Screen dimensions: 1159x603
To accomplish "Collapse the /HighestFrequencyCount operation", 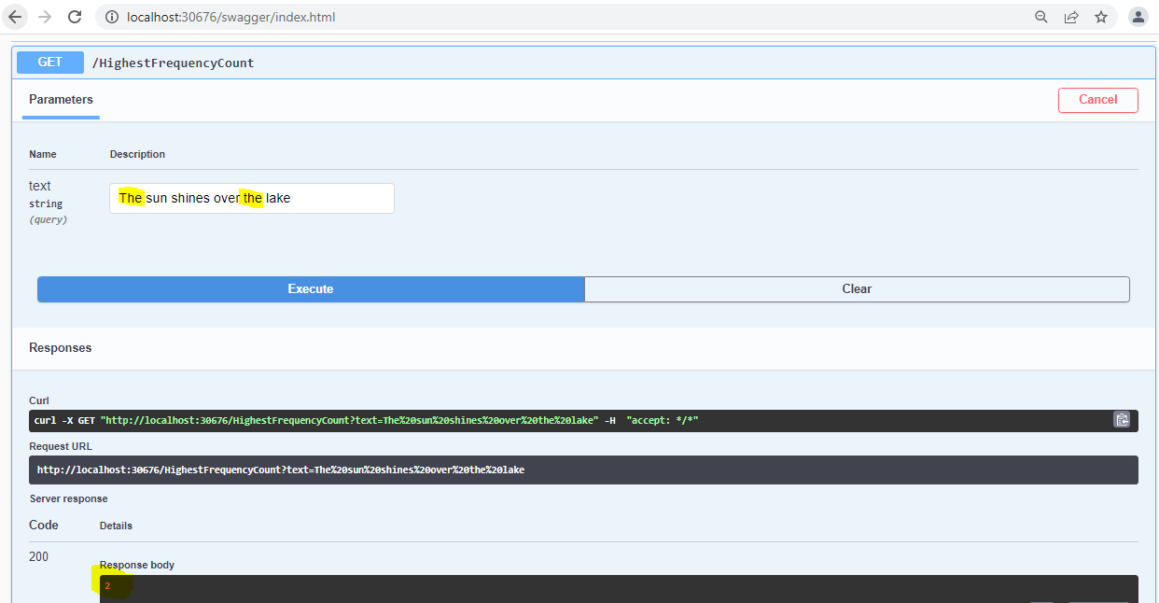I will point(174,63).
